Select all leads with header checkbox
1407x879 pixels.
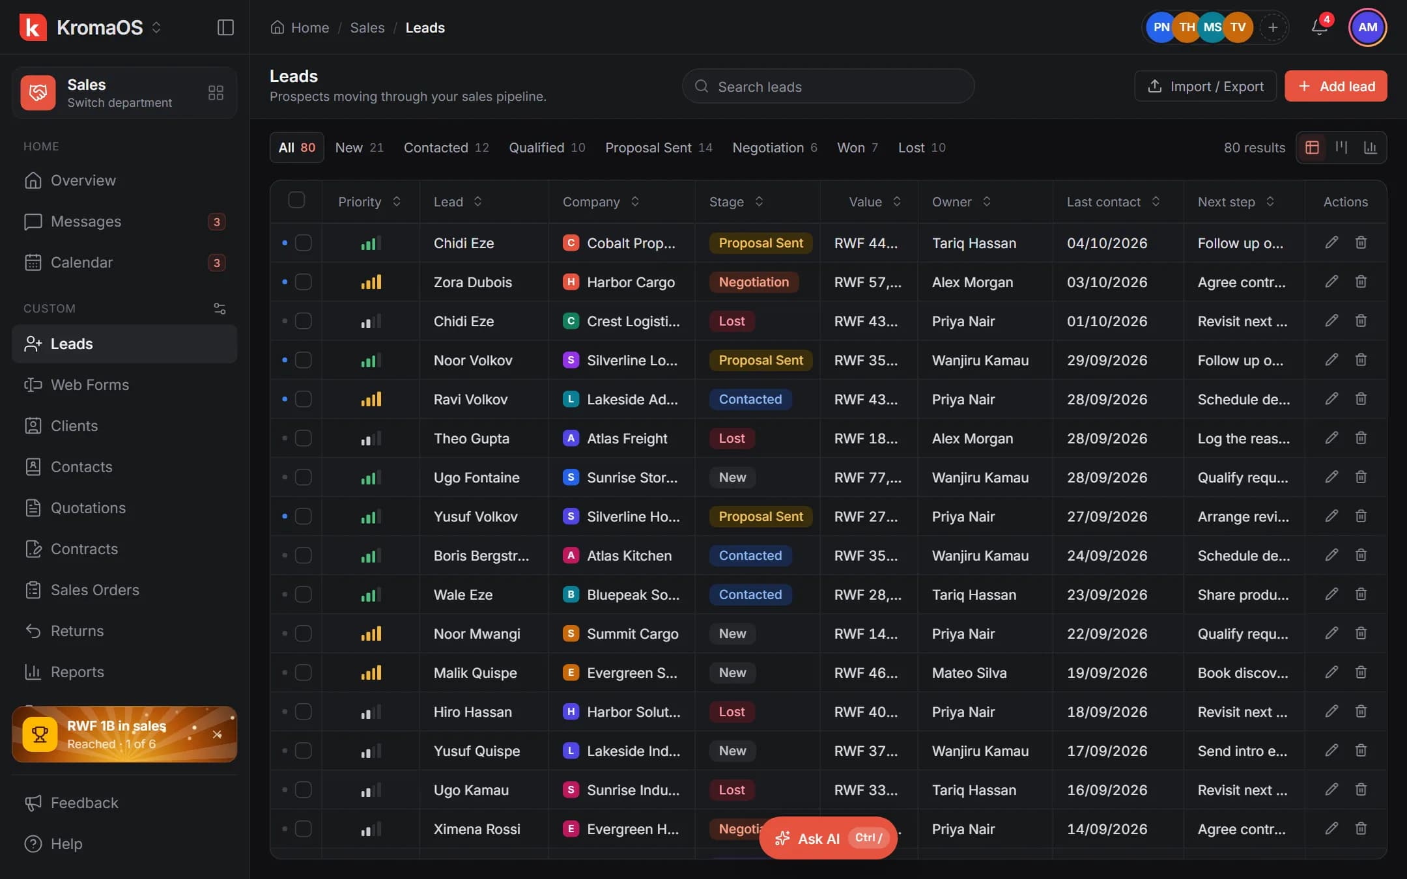pyautogui.click(x=296, y=201)
